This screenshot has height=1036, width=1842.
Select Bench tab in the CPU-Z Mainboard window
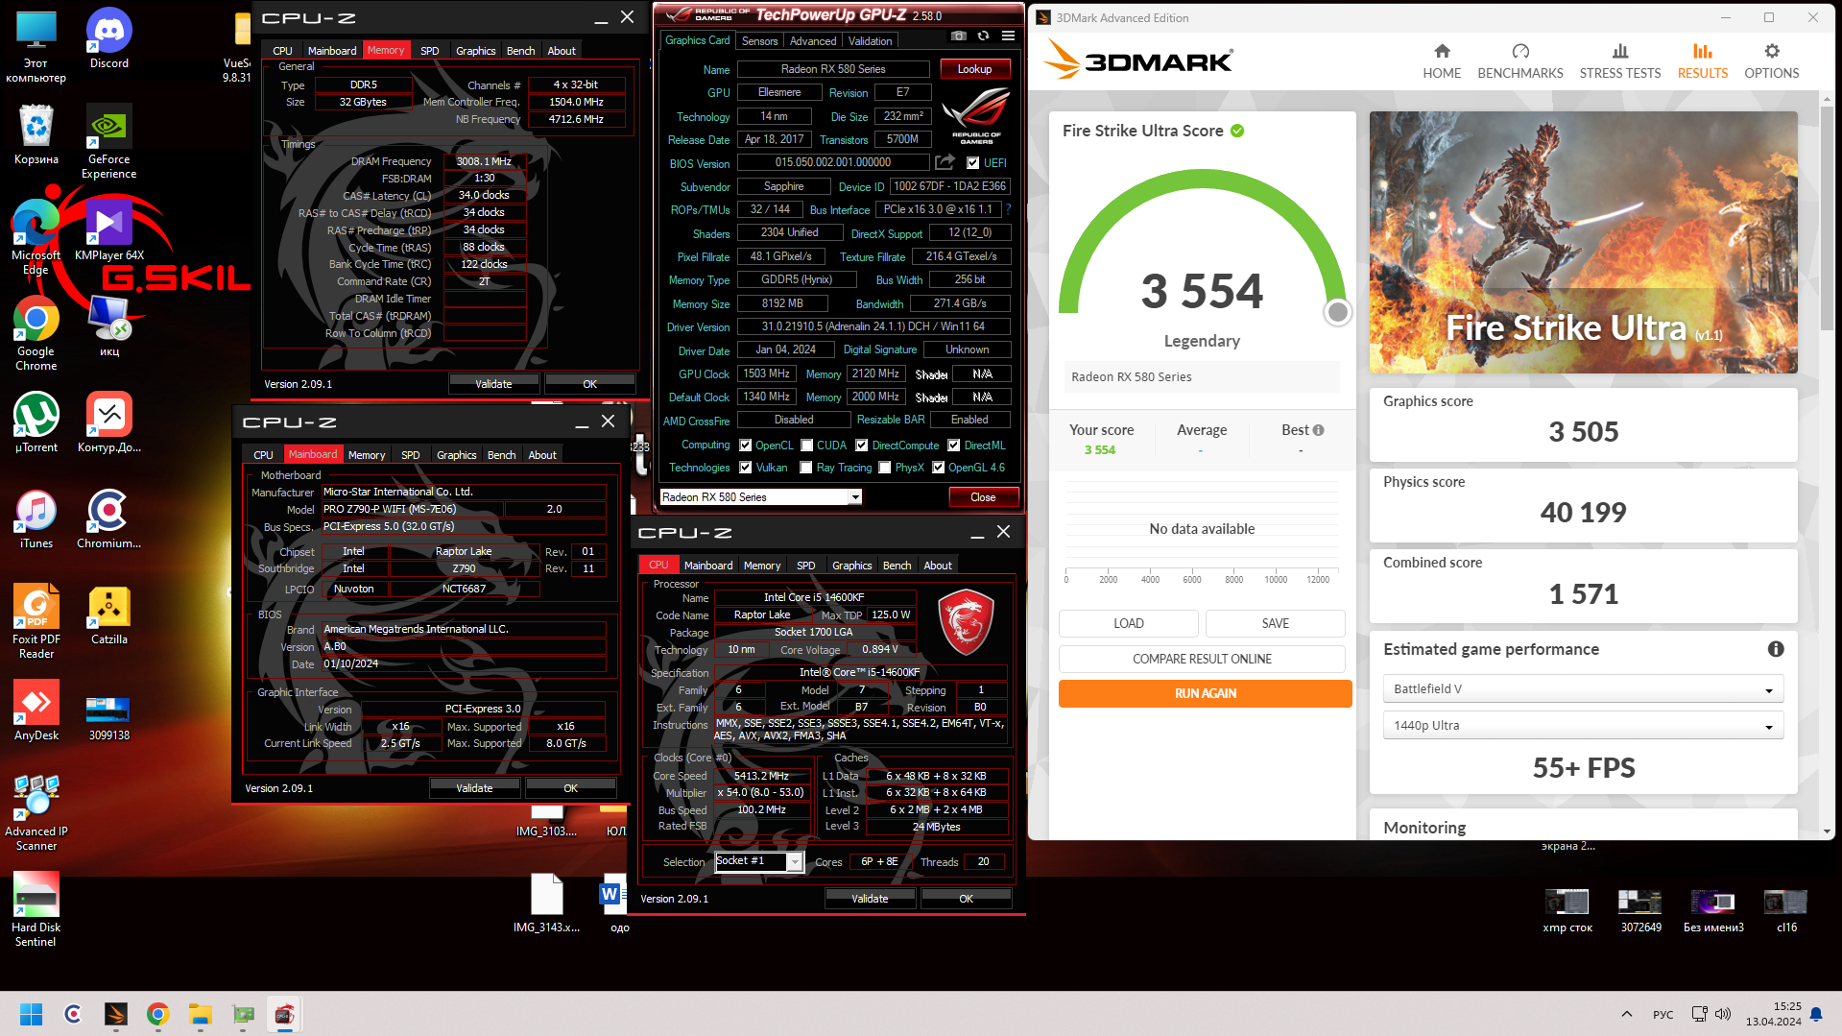coord(502,455)
